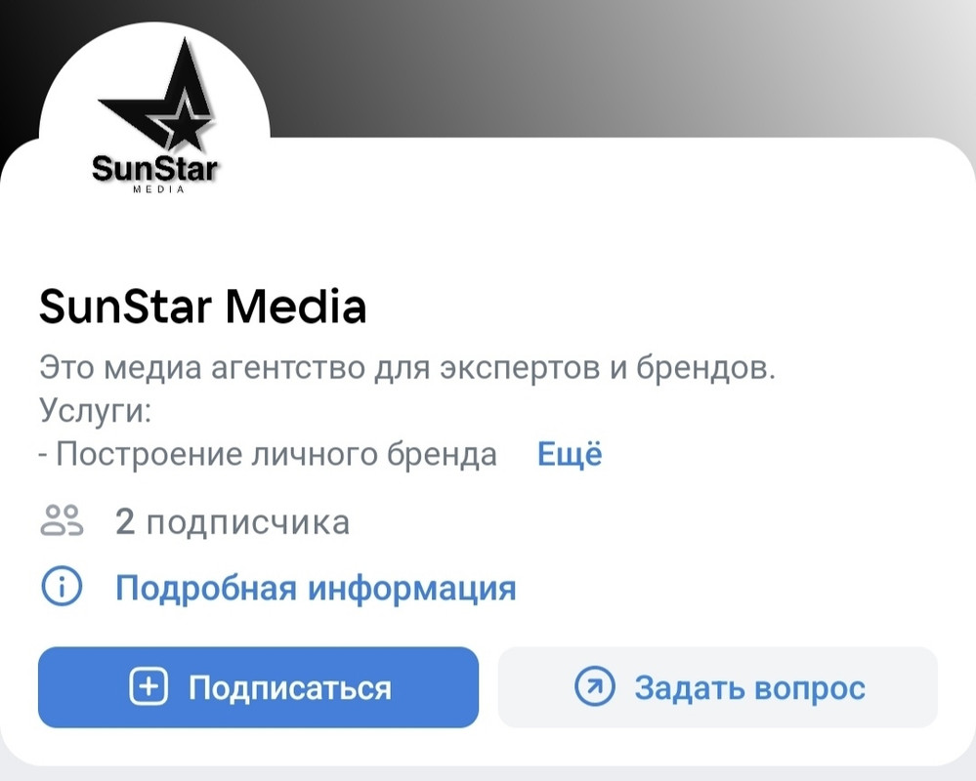Click the number 2 in subscriber count
This screenshot has height=781, width=976.
coord(125,521)
